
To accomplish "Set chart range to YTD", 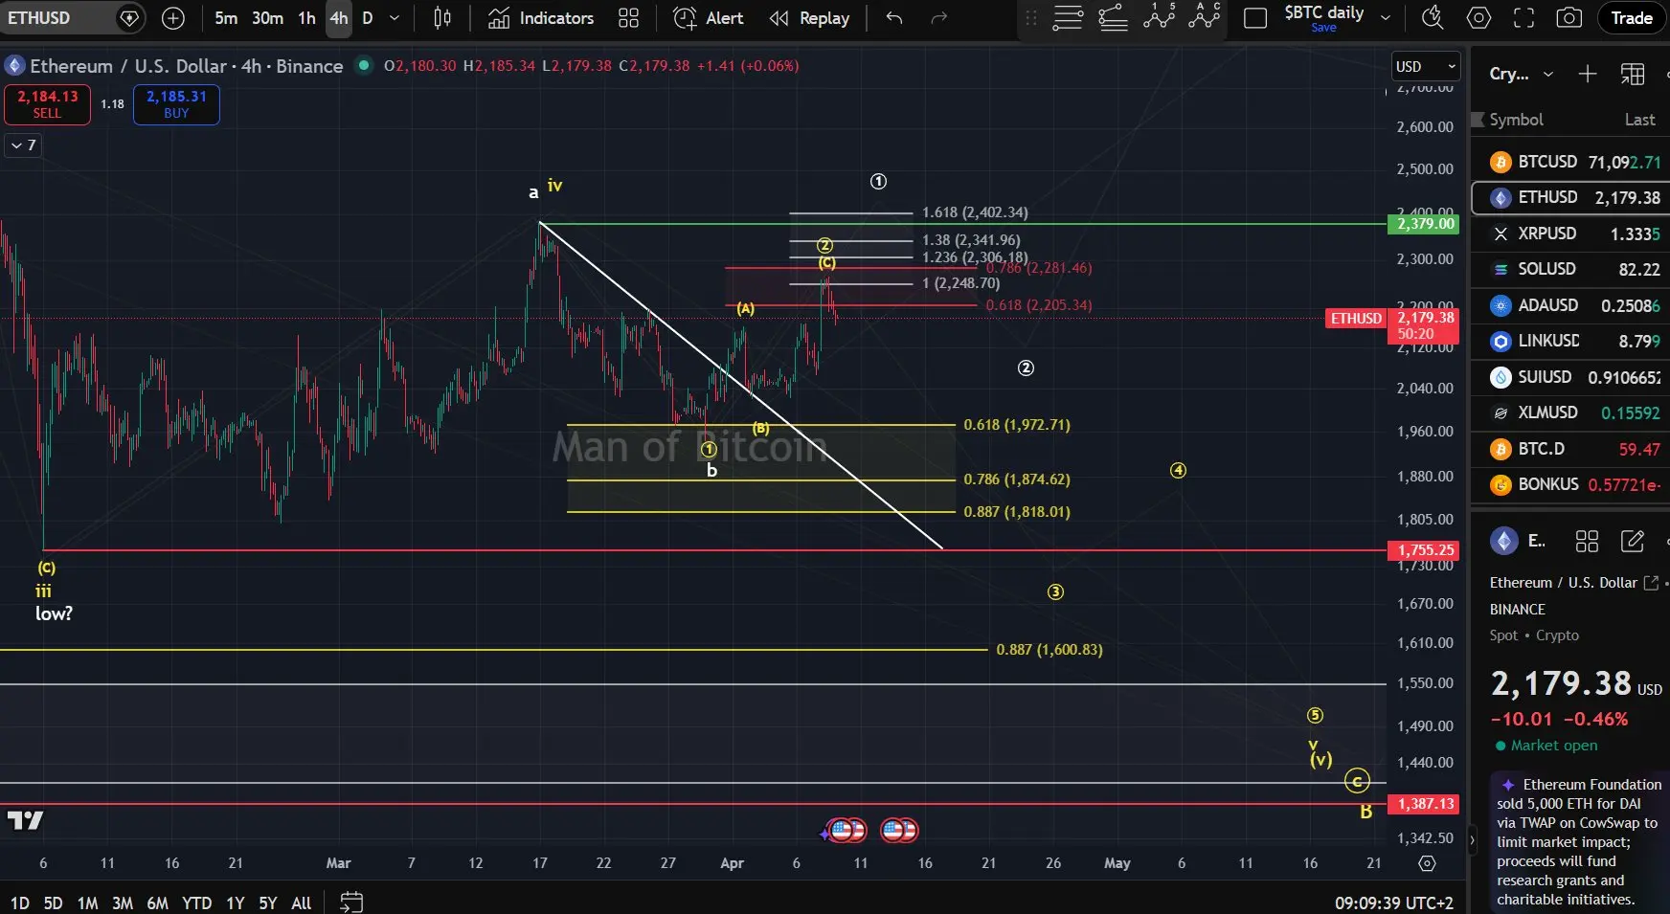I will coord(197,903).
